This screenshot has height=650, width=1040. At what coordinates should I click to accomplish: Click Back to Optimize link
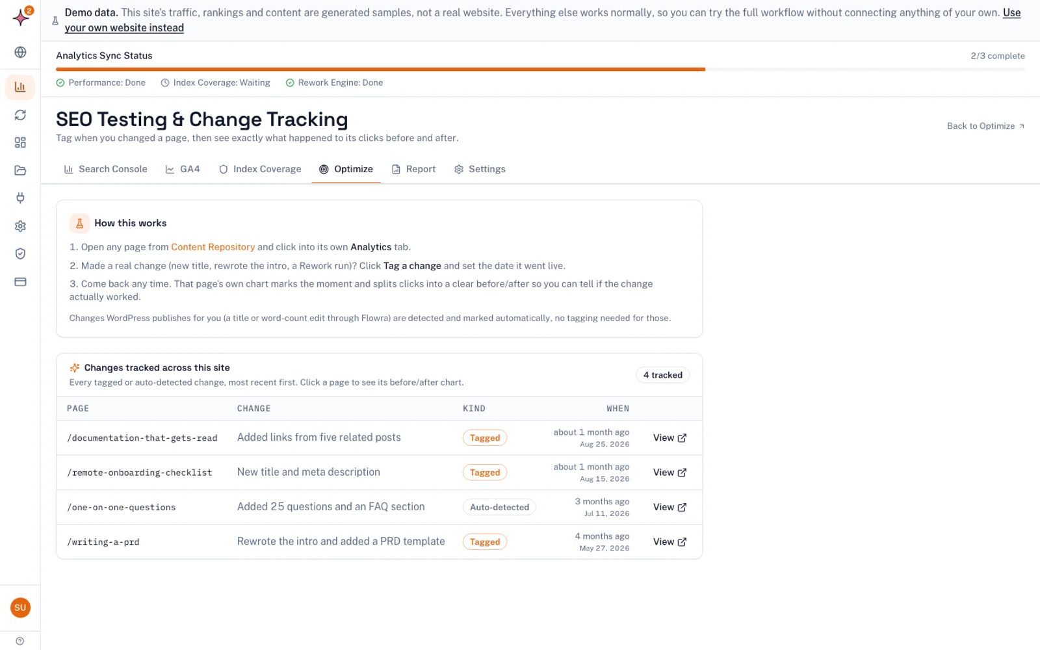point(985,126)
